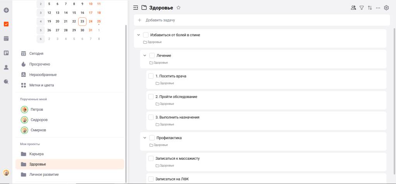396x184 pixels.
Task: Click the sort arrows icon
Action: pyautogui.click(x=370, y=7)
